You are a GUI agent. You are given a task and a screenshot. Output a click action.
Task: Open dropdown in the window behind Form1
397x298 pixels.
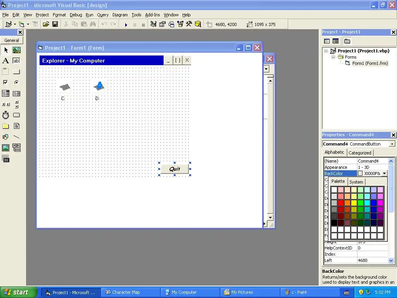pyautogui.click(x=266, y=69)
